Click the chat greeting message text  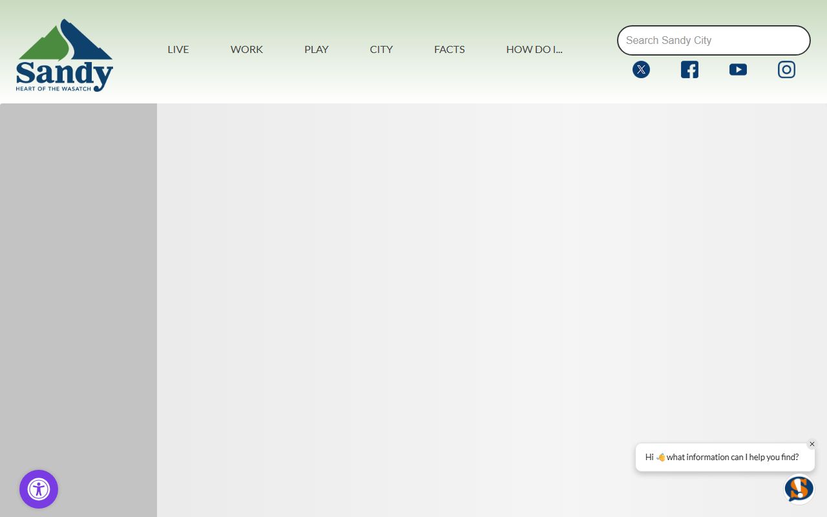[x=732, y=457]
